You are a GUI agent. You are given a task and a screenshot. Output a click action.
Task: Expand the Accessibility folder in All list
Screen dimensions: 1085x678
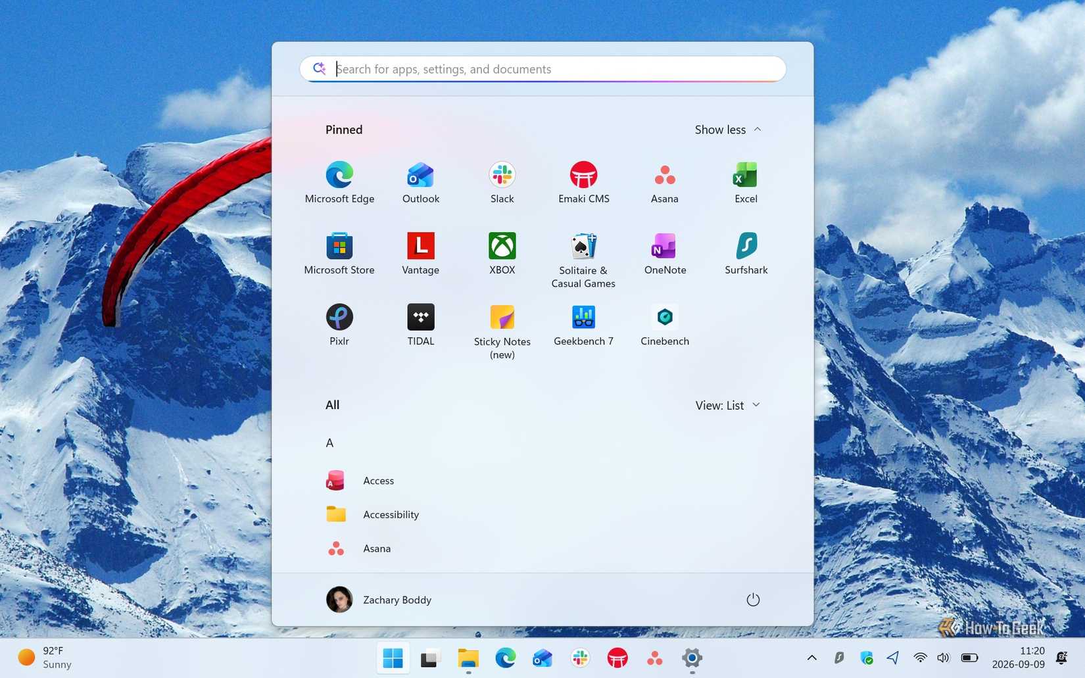pos(542,514)
